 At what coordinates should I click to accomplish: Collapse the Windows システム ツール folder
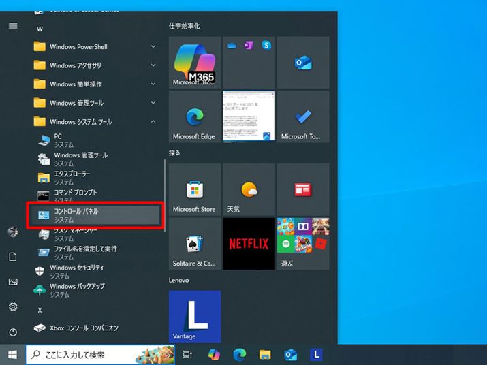click(96, 121)
